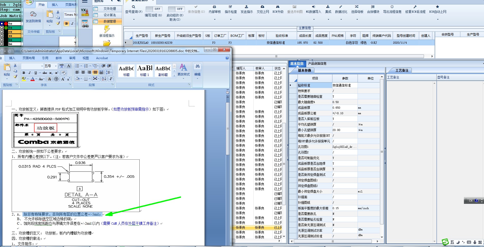Click the 保存信息(S) button
Viewport: 484px width, 247px height.
pyautogui.click(x=196, y=9)
